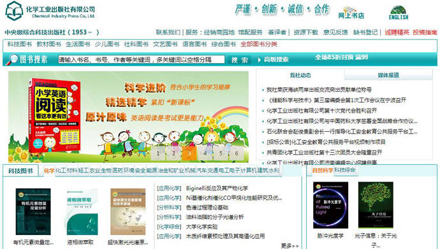The width and height of the screenshot is (440, 249).
Task: Select 少儿图书 in the category menu
Action: point(107,44)
